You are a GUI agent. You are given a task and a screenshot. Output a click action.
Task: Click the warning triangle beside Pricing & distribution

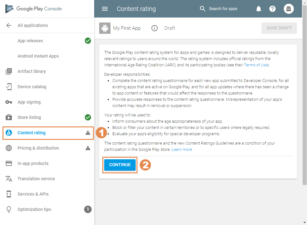[88, 148]
